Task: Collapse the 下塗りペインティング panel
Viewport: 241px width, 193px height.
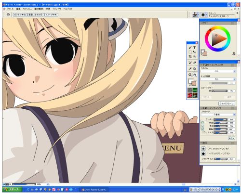Action: click(x=201, y=65)
